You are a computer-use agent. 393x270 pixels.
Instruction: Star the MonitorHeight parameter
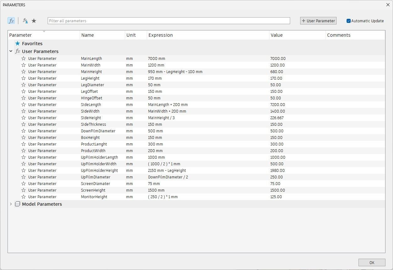(24, 197)
